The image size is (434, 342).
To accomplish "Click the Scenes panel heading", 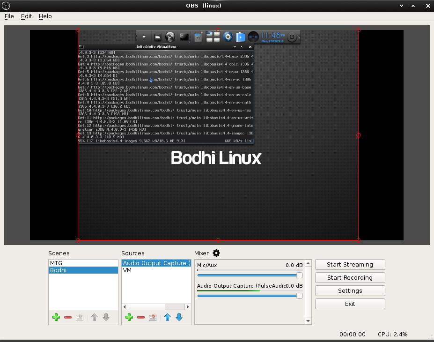I will point(59,253).
